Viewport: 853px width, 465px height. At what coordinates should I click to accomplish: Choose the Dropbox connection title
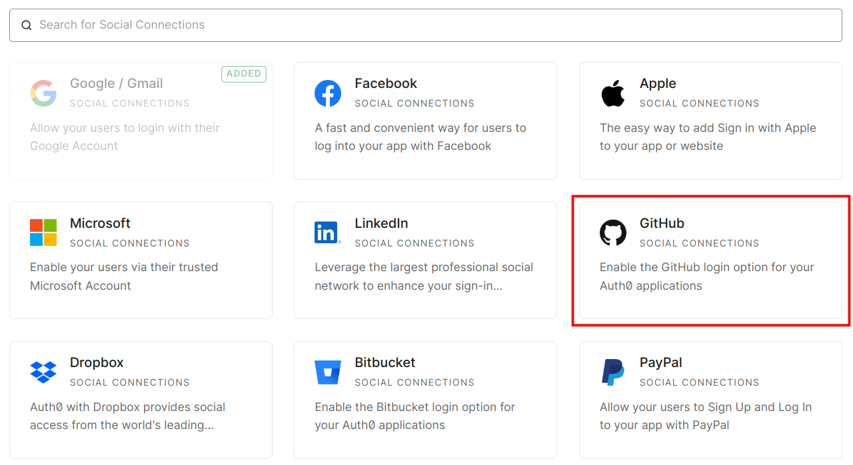[97, 362]
